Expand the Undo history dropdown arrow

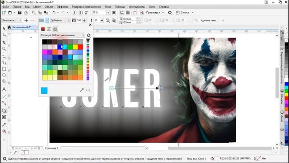coord(58,13)
